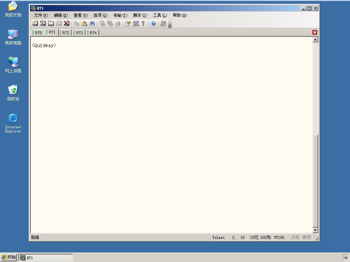Click the blue Help question mark icon
The image size is (350, 262).
point(153,24)
